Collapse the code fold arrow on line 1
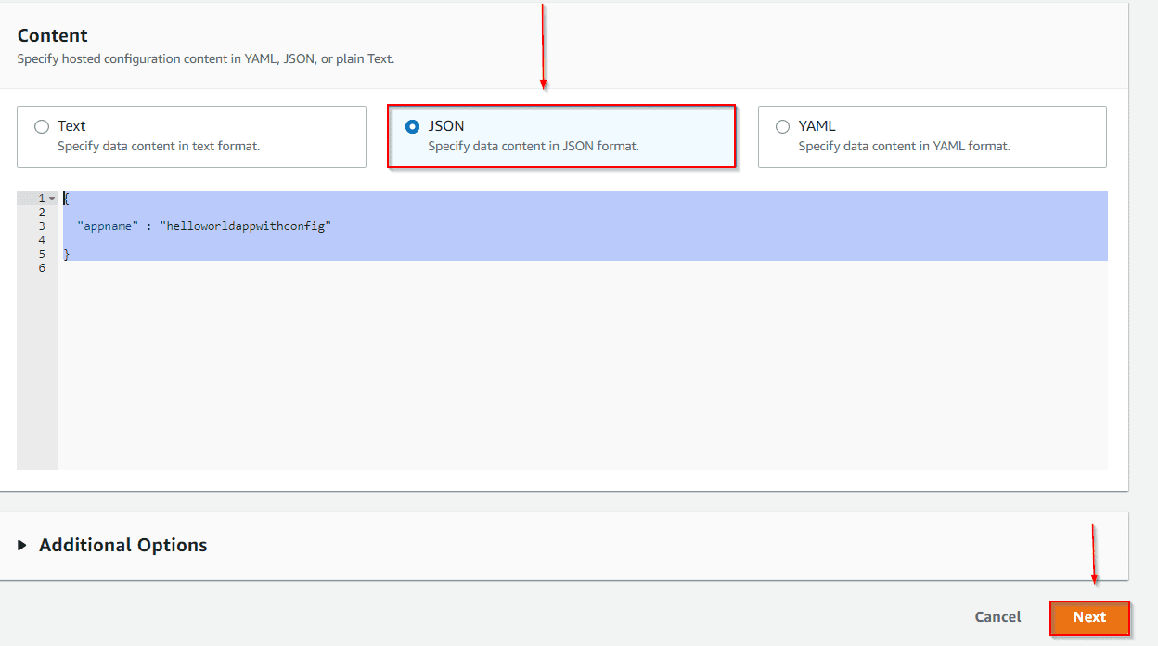 [x=52, y=199]
